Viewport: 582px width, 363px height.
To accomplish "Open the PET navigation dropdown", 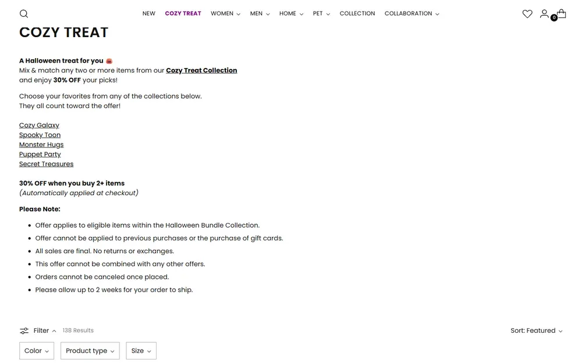I will (x=321, y=14).
